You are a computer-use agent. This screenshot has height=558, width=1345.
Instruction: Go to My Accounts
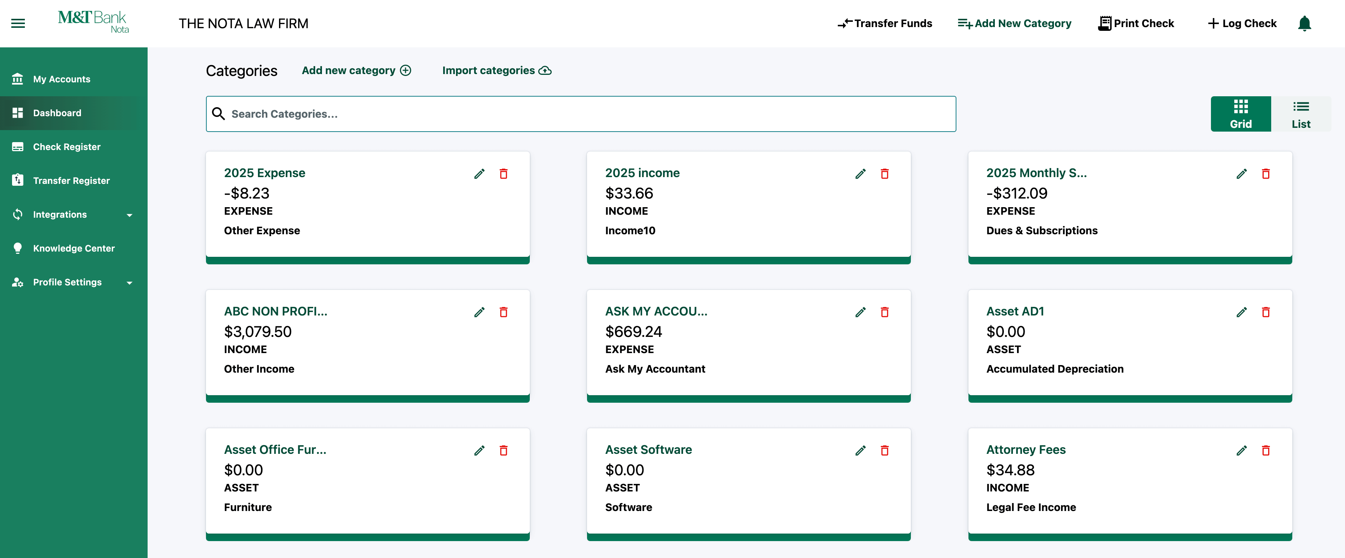click(74, 79)
